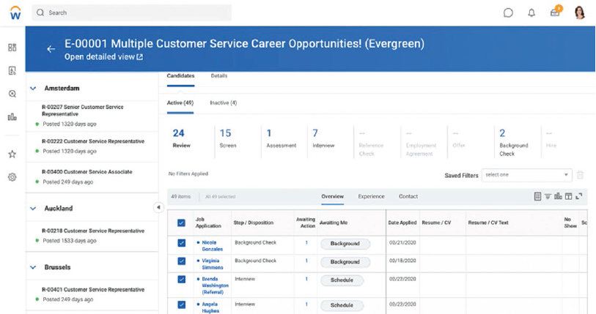This screenshot has height=314, width=596.
Task: Open the notifications bell
Action: [531, 13]
